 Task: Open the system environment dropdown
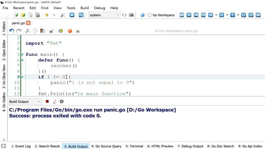point(104,15)
